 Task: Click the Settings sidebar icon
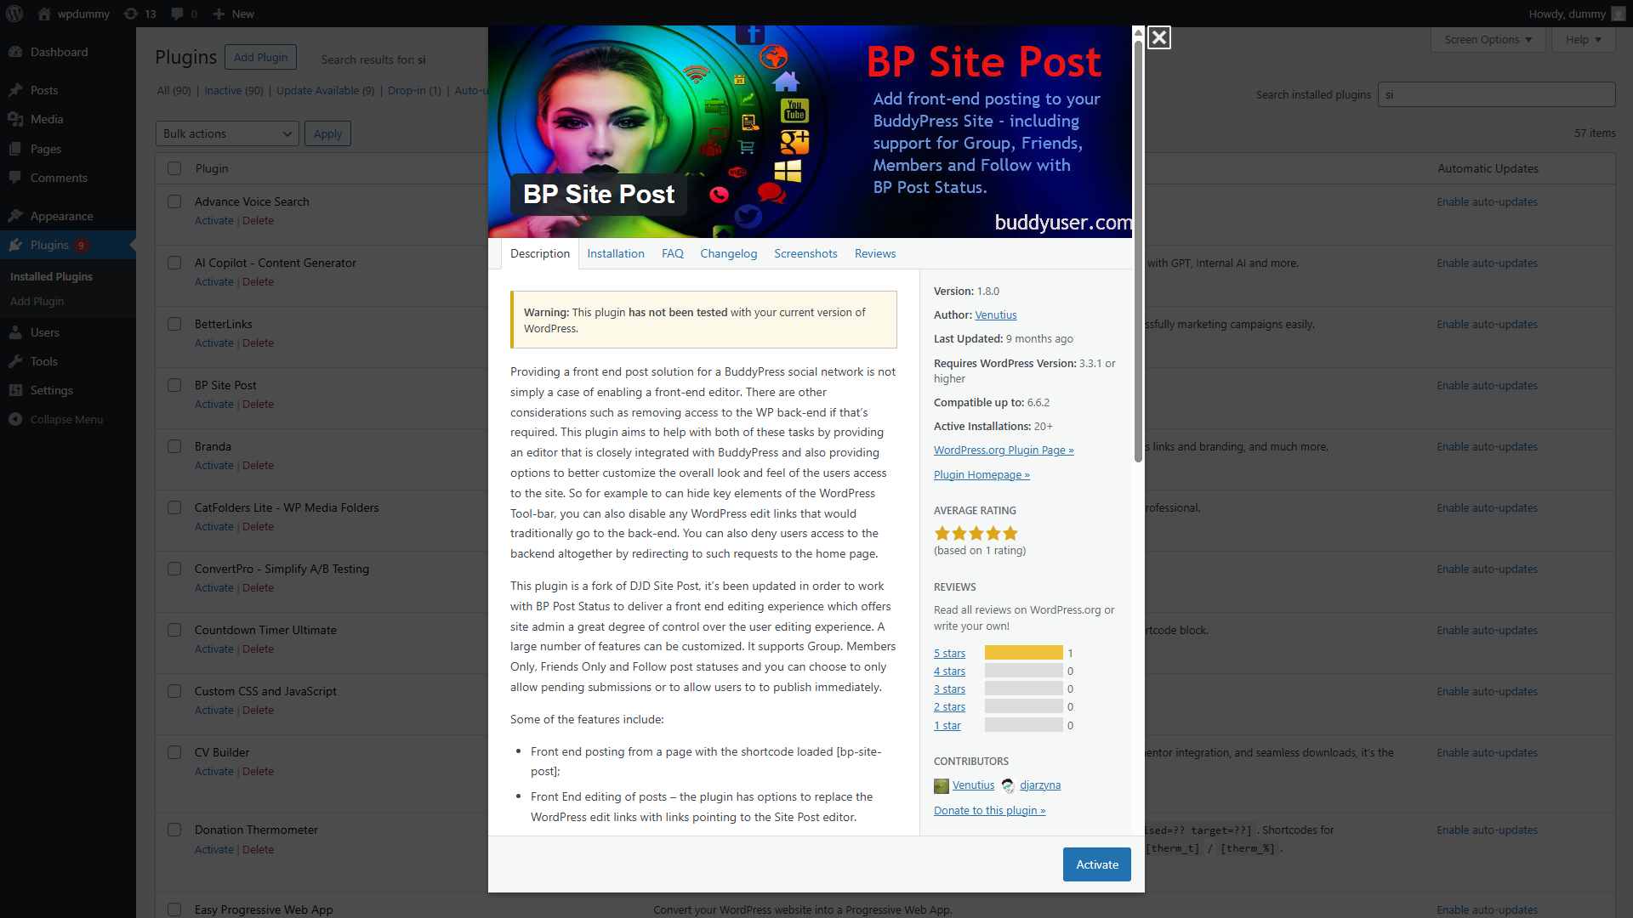(15, 390)
